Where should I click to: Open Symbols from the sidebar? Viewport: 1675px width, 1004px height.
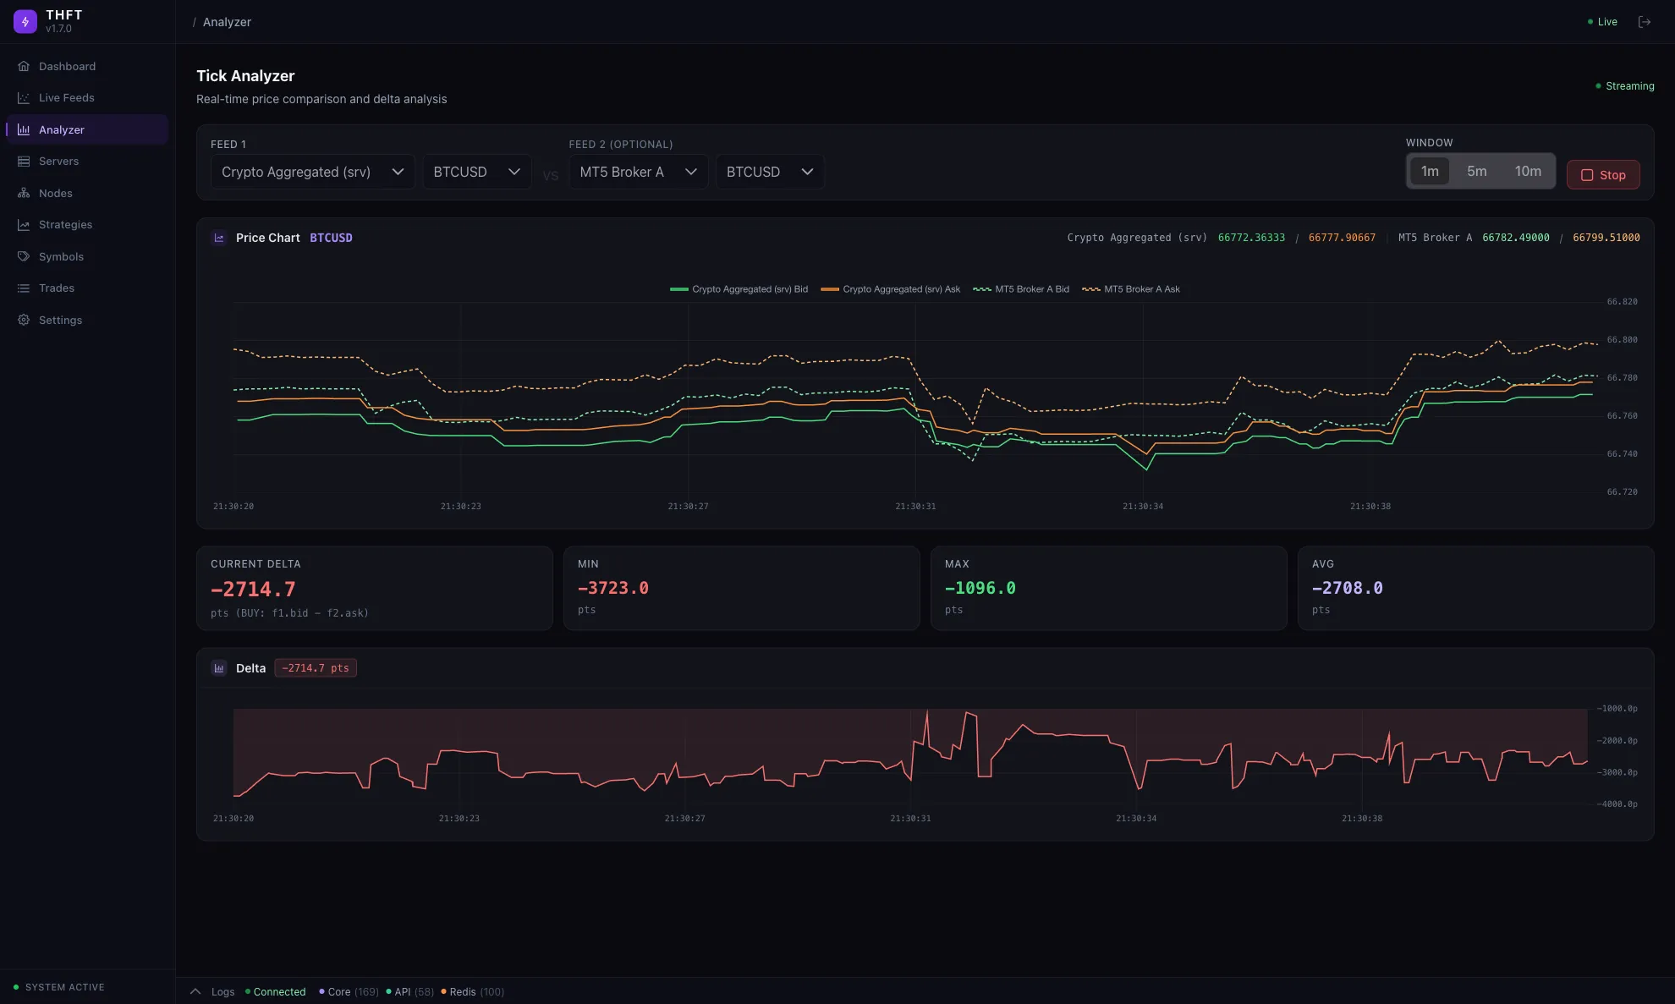(x=61, y=256)
